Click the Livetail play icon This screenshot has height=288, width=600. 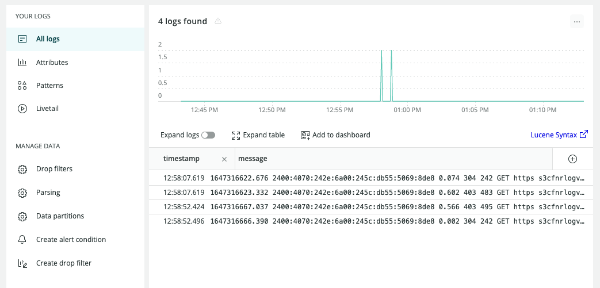[x=22, y=109]
